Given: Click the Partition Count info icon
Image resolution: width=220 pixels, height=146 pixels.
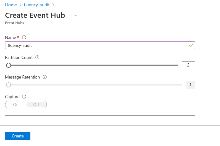Looking at the screenshot, I should point(37,57).
